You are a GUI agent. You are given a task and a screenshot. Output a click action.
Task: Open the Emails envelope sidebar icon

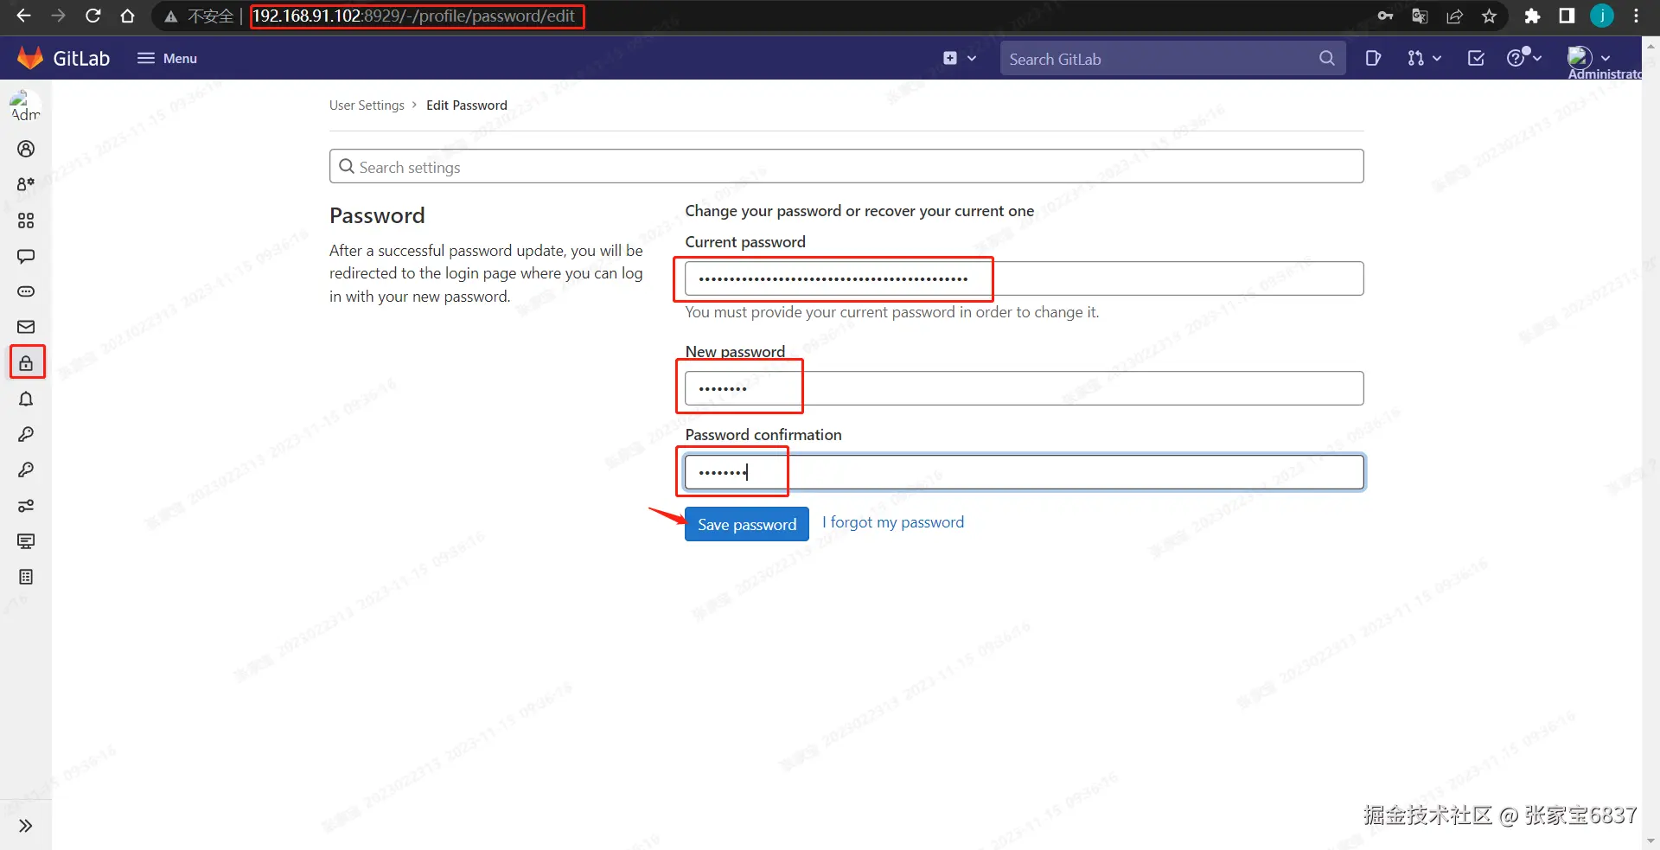(26, 327)
